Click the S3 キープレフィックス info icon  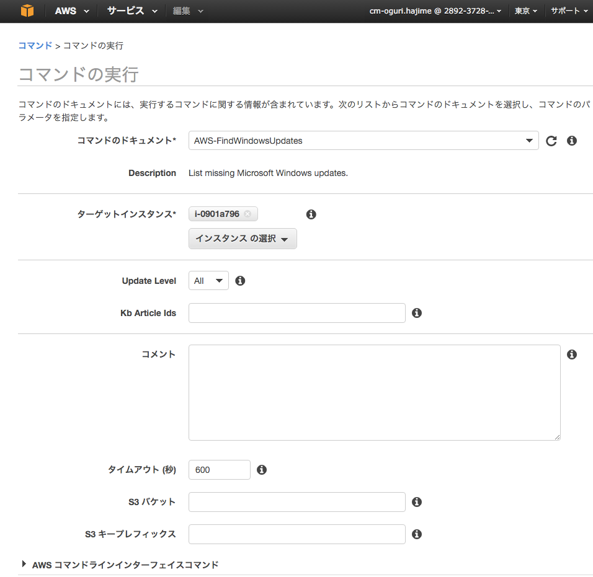[416, 534]
